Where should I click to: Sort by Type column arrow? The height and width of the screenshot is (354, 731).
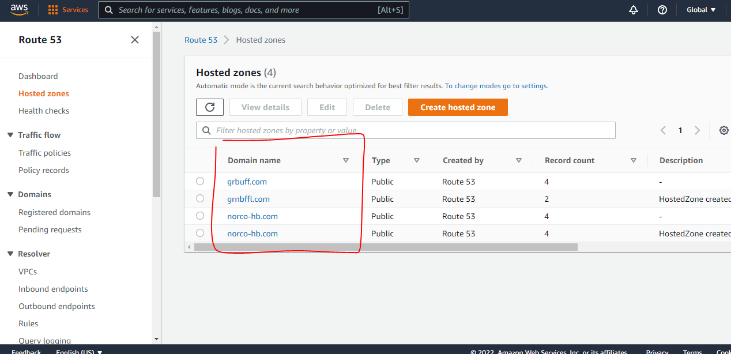pos(417,160)
